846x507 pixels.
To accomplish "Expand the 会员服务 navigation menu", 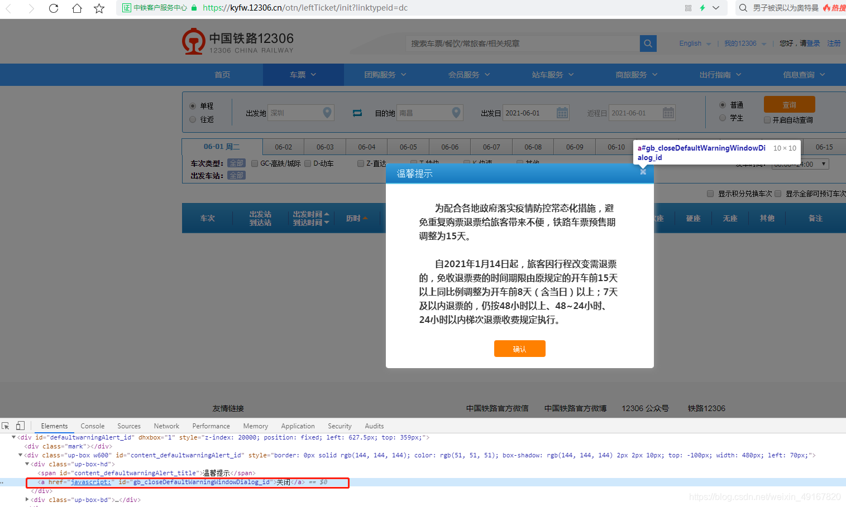I will coord(469,75).
